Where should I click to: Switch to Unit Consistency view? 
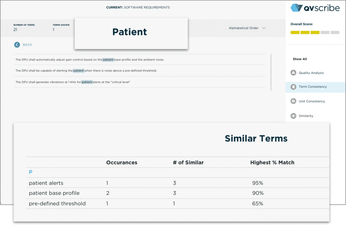pos(312,101)
